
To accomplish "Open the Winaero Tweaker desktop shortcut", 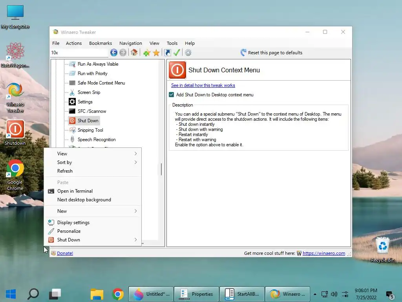I will coord(15,98).
